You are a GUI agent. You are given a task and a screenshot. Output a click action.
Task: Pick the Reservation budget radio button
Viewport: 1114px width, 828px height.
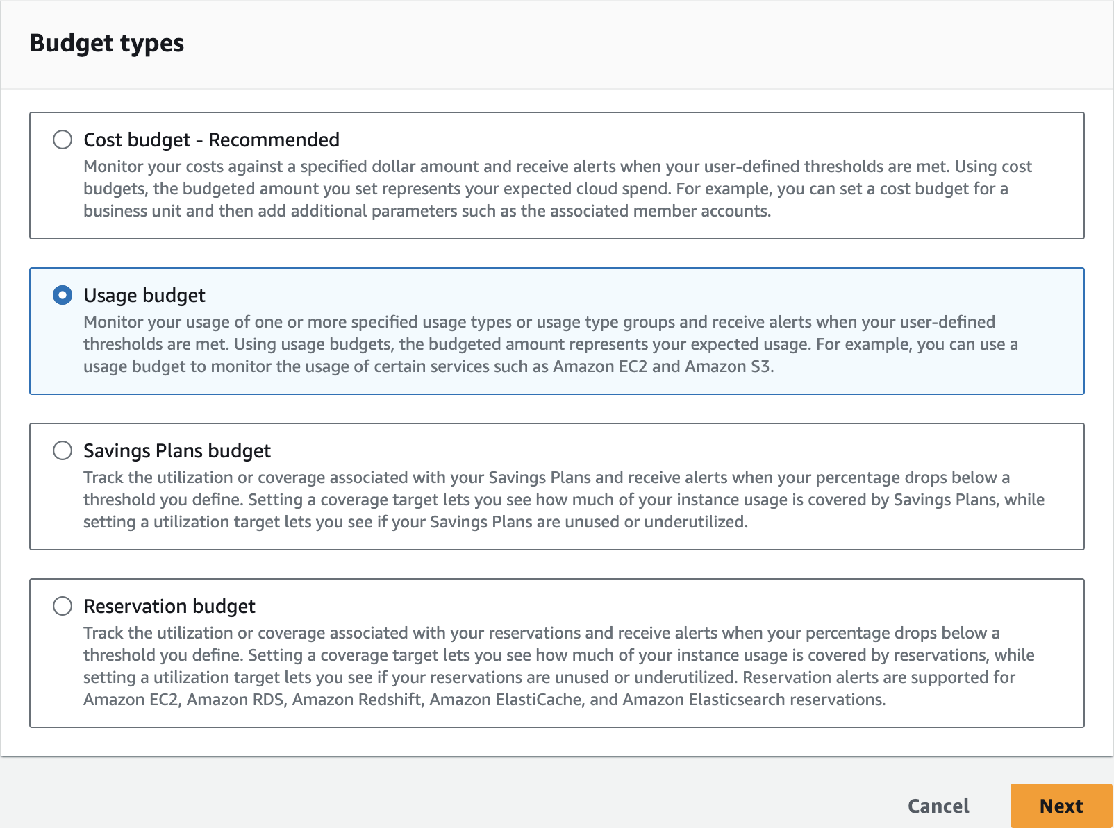click(x=63, y=606)
